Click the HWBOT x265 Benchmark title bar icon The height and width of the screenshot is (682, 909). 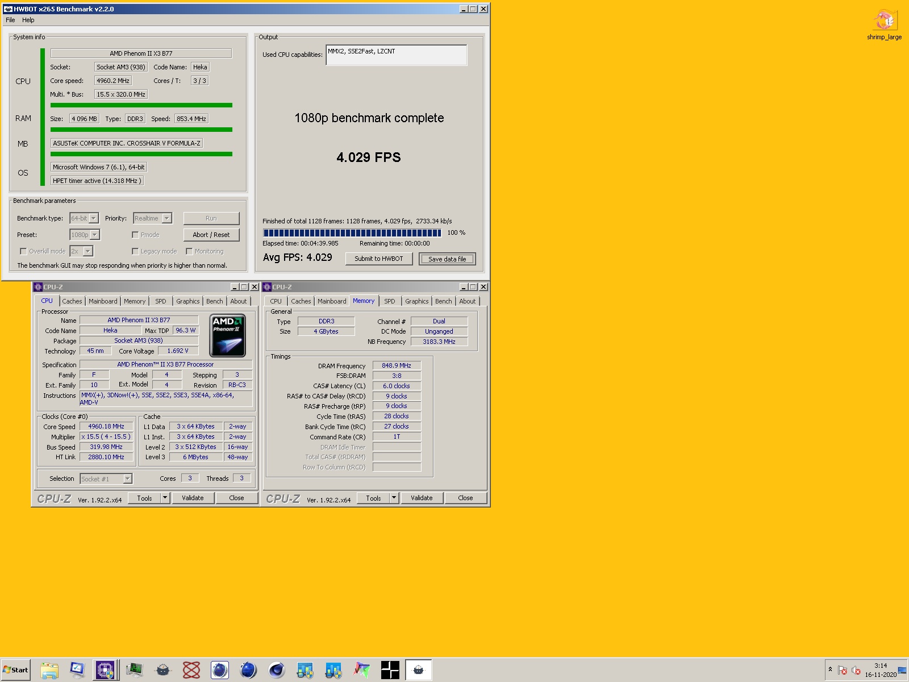click(x=8, y=9)
